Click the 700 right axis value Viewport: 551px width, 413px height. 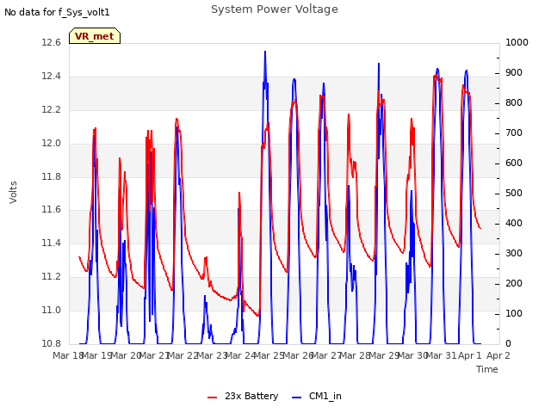coord(514,133)
